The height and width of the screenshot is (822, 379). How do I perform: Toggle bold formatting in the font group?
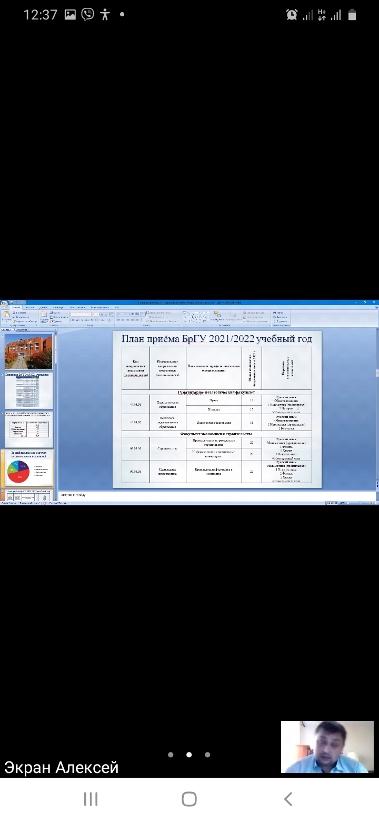pyautogui.click(x=73, y=320)
